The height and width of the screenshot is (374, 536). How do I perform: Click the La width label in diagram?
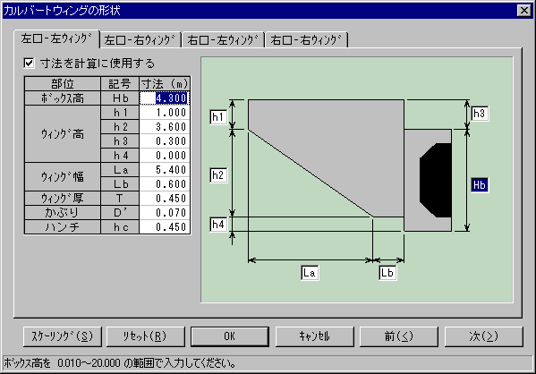[310, 273]
